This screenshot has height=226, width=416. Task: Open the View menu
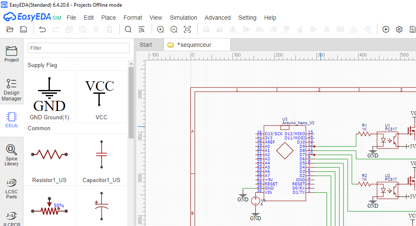tap(156, 18)
